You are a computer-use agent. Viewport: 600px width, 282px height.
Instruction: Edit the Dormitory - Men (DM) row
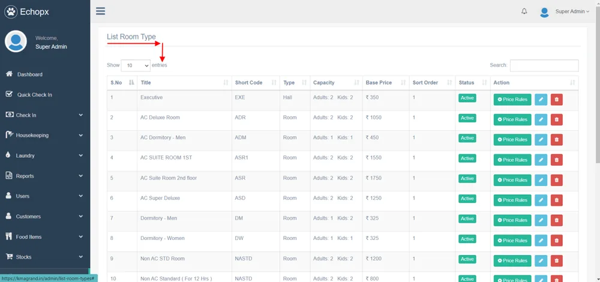[x=541, y=220]
